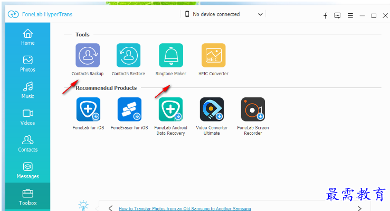Download Video Converter Ultimate
Image resolution: width=390 pixels, height=211 pixels.
click(212, 109)
